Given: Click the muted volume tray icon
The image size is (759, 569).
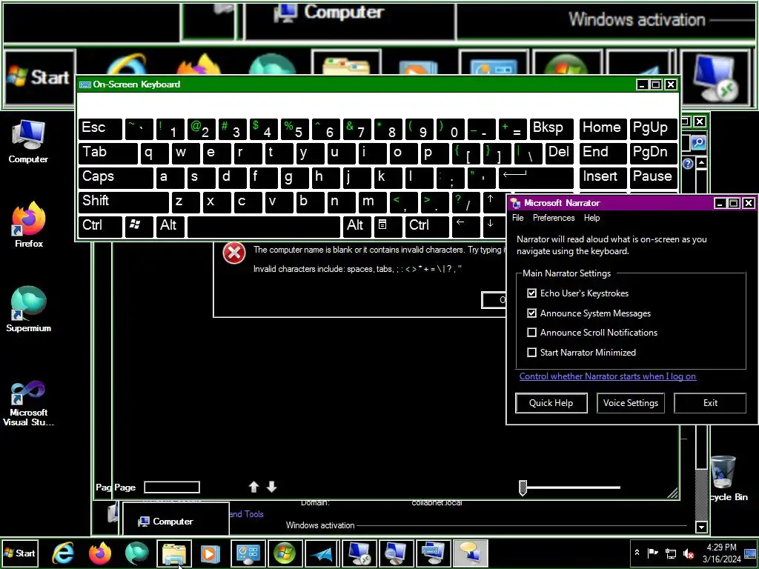Looking at the screenshot, I should coord(689,553).
